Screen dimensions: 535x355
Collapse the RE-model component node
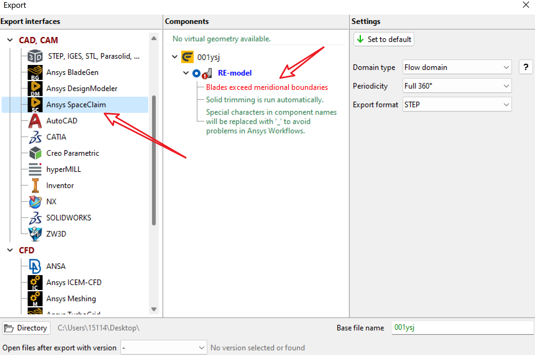click(186, 73)
